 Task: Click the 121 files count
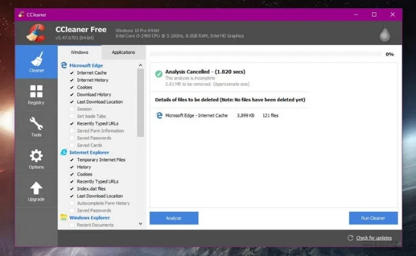[x=270, y=115]
